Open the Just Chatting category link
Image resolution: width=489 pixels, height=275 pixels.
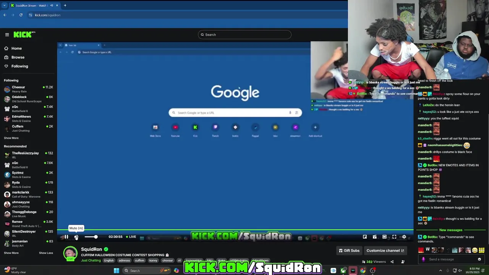point(91,260)
